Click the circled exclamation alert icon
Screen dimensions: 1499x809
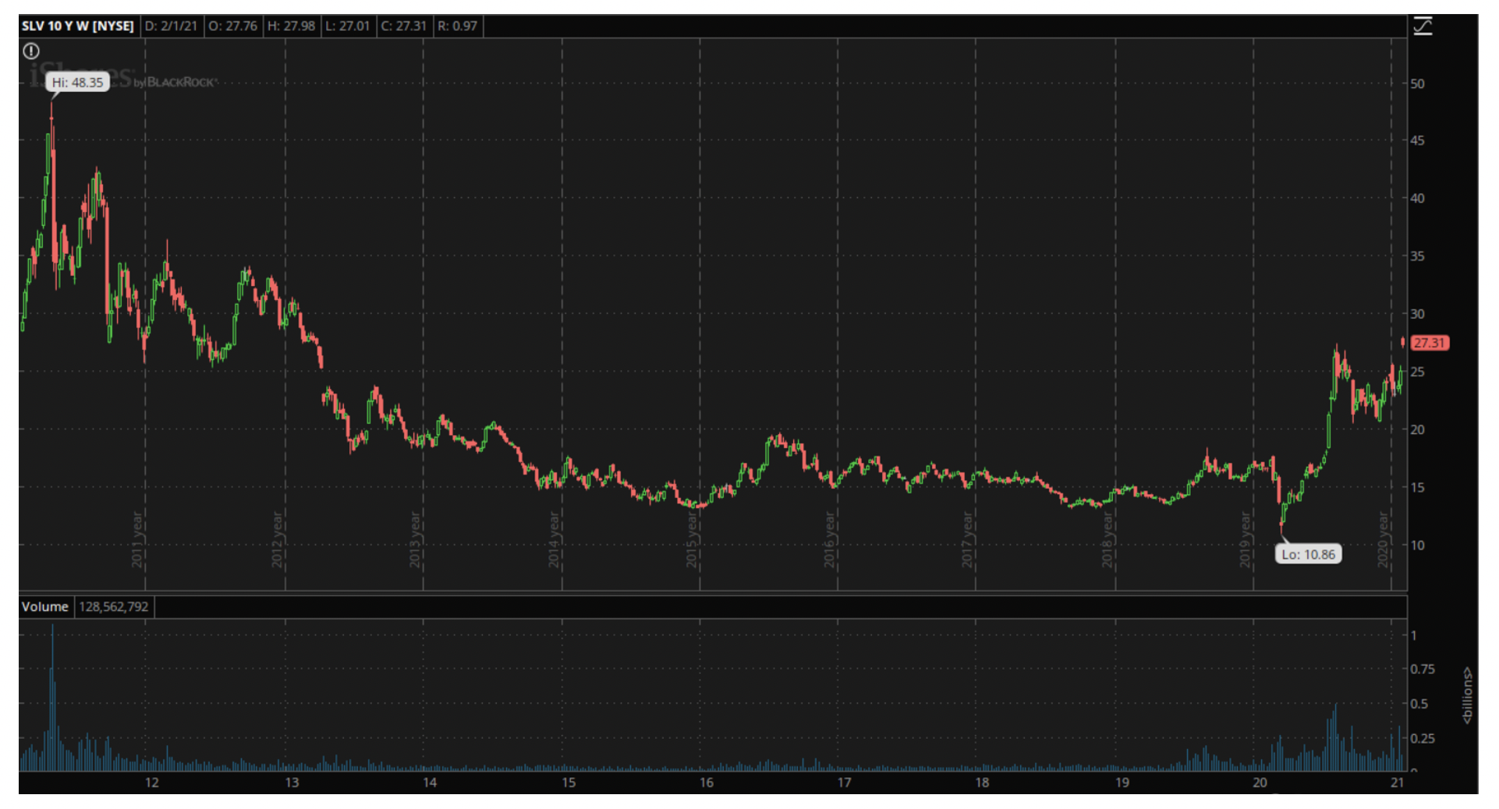(31, 51)
